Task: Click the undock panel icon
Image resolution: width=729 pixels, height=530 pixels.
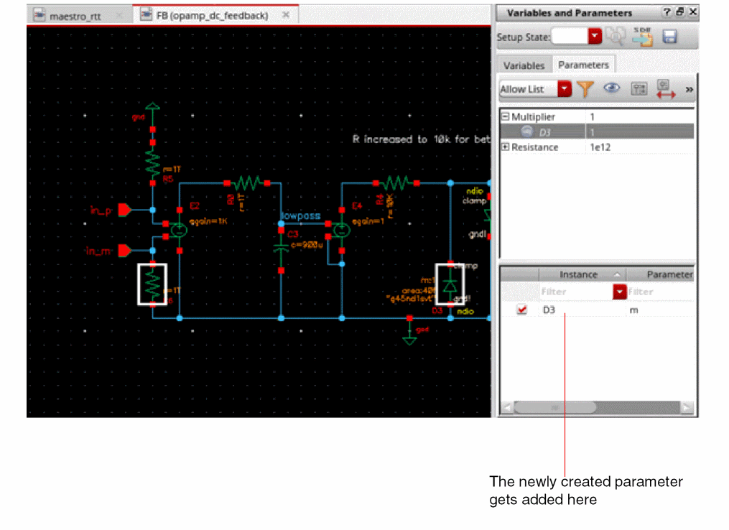Action: [x=679, y=12]
